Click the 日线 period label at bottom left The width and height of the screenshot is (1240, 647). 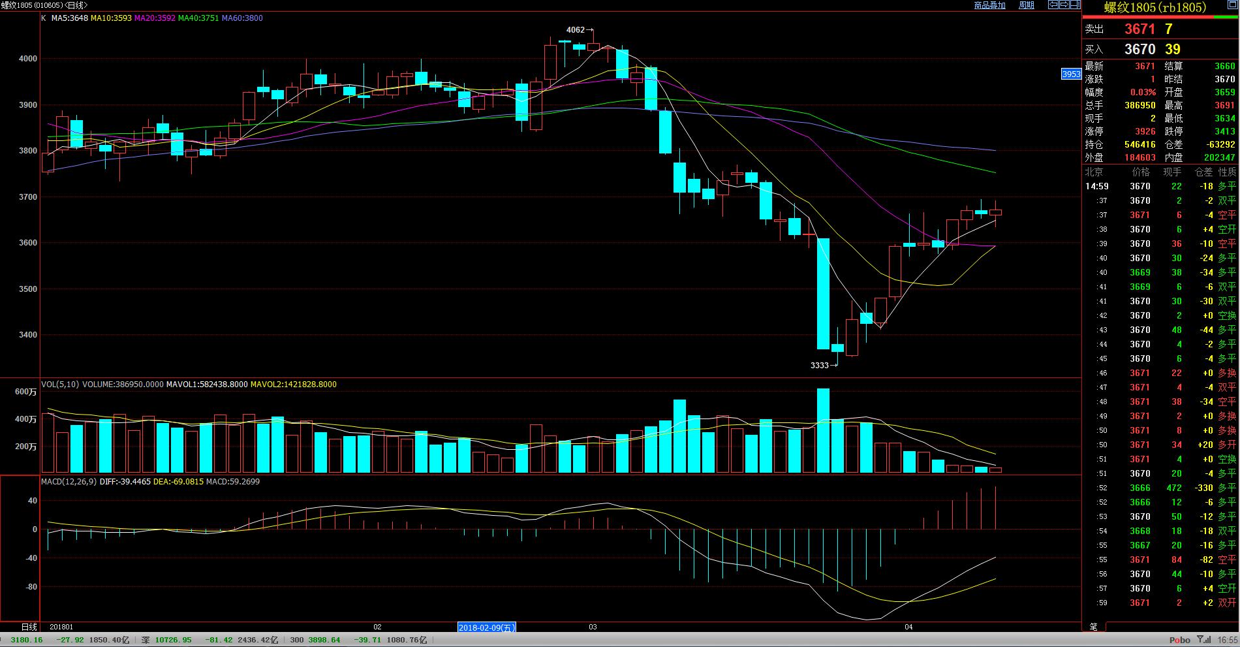coord(29,627)
